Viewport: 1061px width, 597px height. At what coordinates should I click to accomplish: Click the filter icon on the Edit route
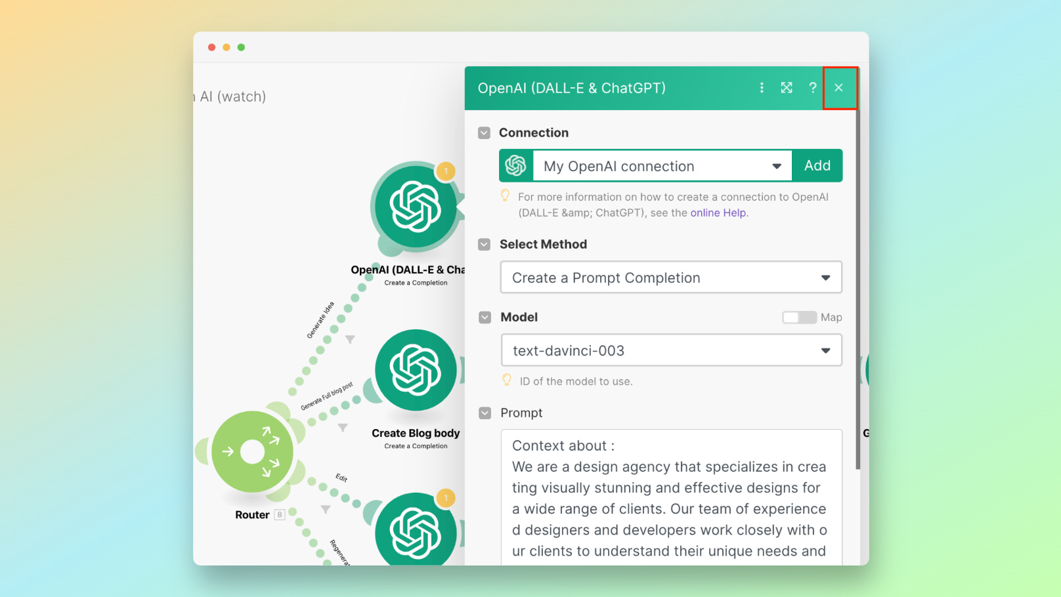pyautogui.click(x=326, y=509)
